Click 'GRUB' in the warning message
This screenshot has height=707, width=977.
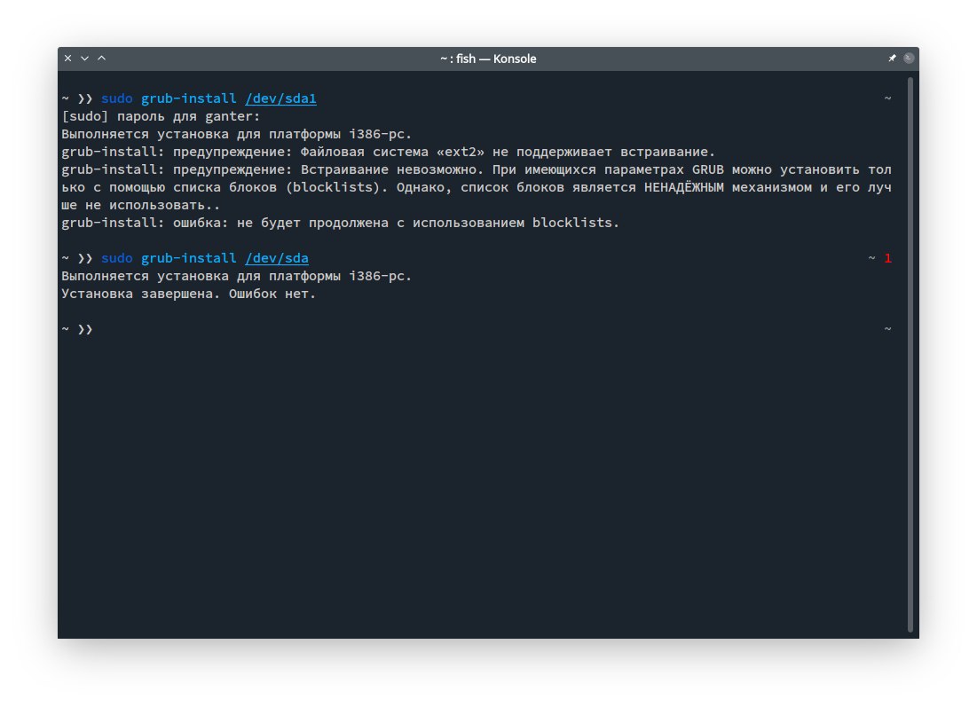pyautogui.click(x=708, y=169)
